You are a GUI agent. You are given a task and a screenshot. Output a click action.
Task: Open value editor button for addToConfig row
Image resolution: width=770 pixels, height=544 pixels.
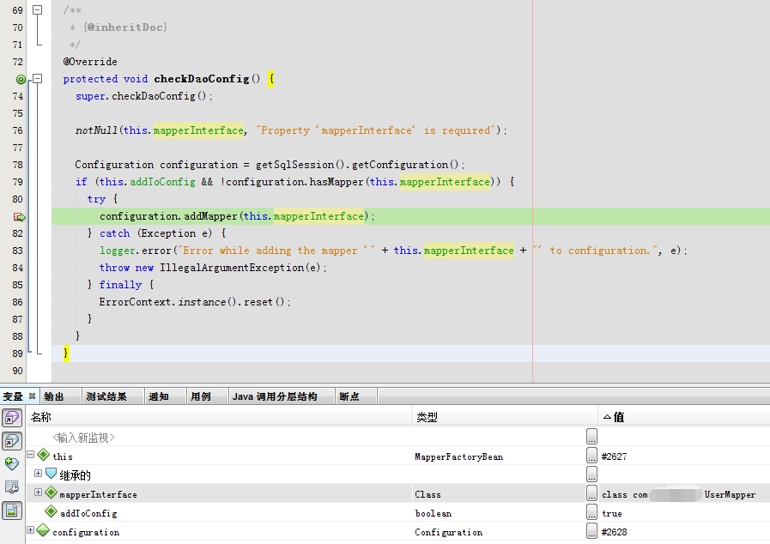click(x=591, y=511)
